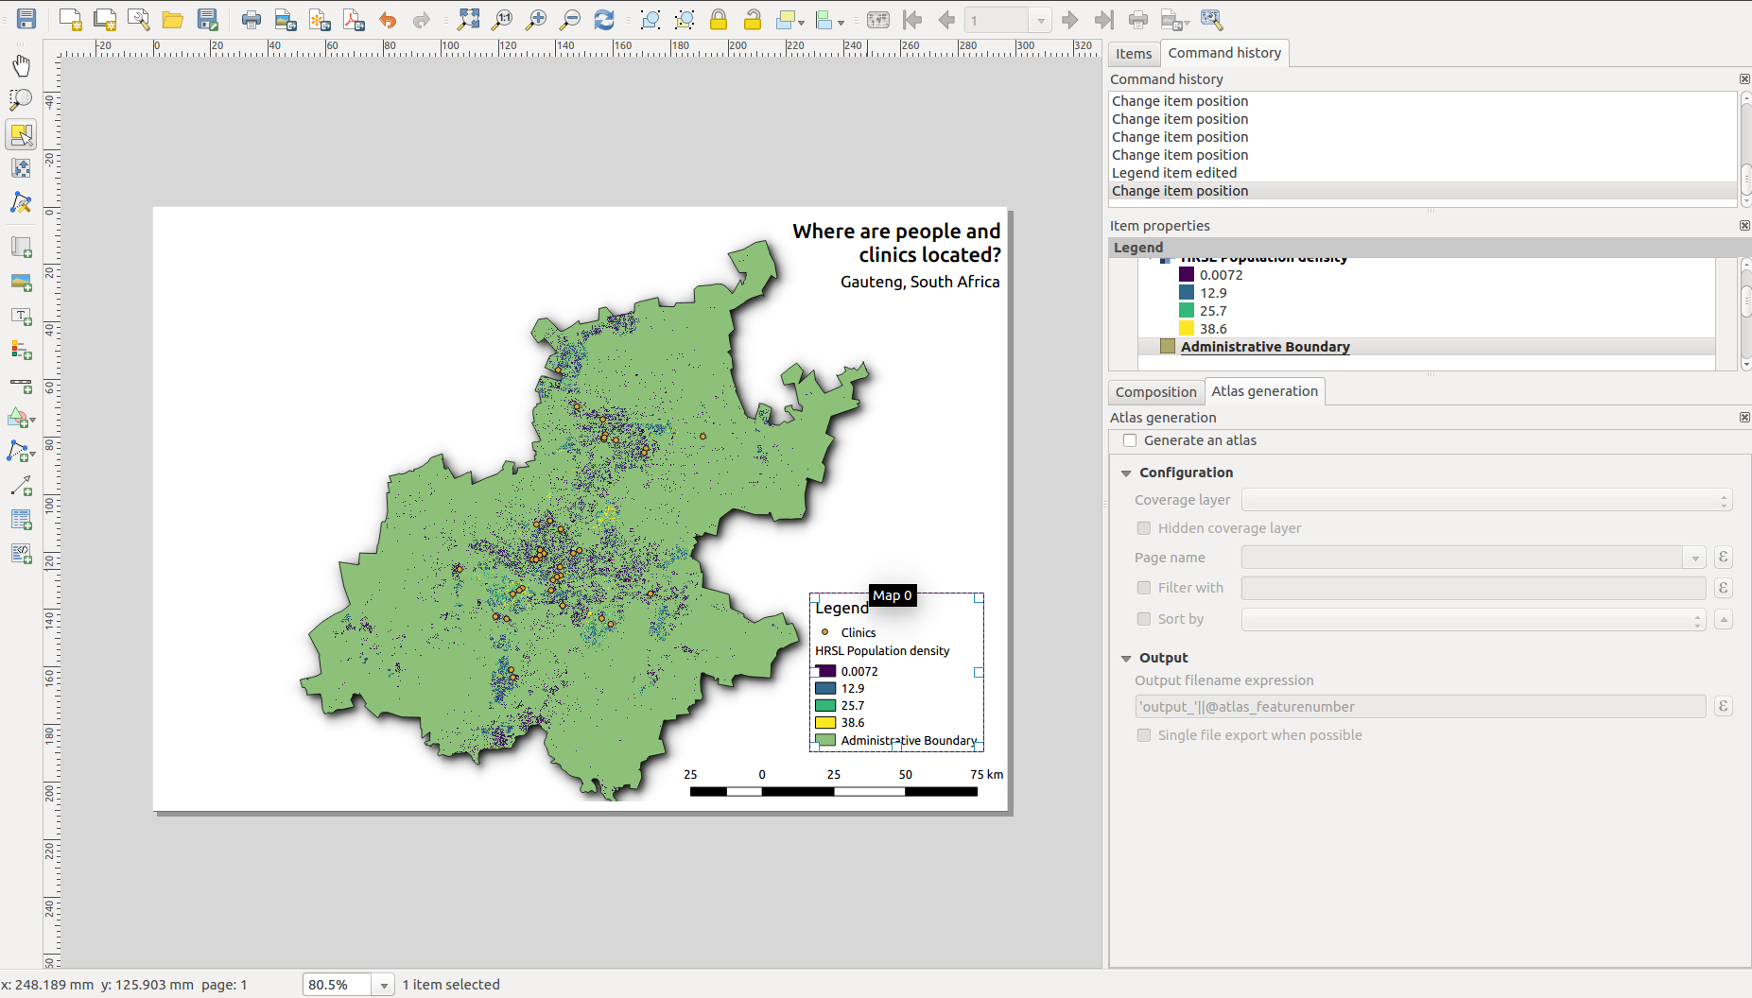
Task: Duplicate the current composer
Action: 105,19
